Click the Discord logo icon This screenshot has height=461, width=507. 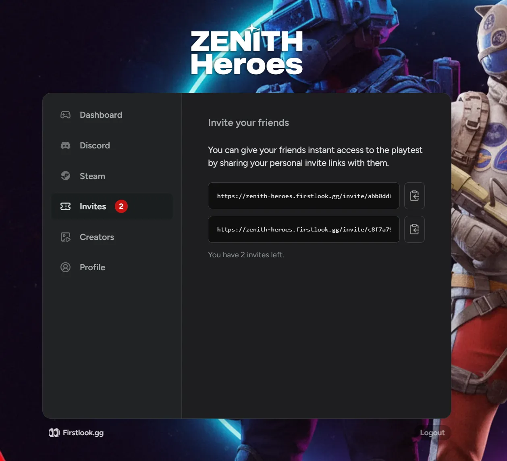tap(65, 146)
